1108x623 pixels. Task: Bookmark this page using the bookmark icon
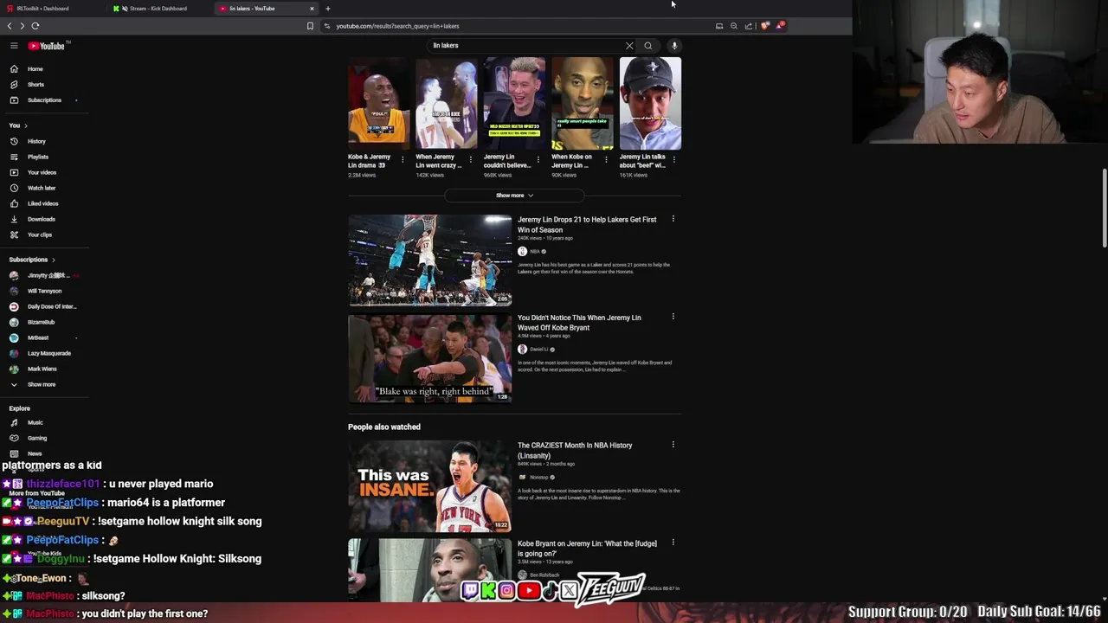pos(310,26)
